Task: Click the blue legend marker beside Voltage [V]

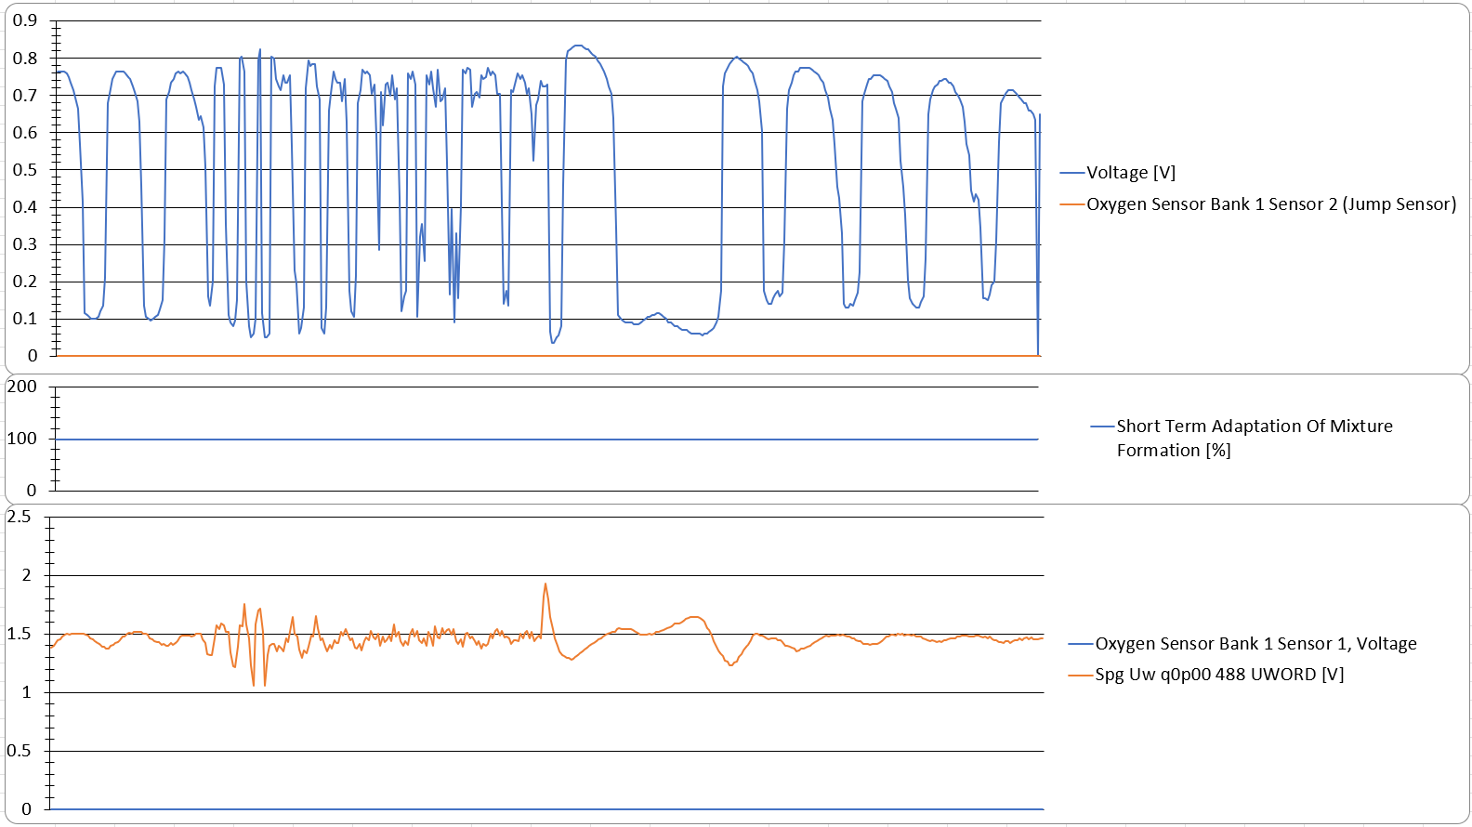Action: tap(1072, 173)
